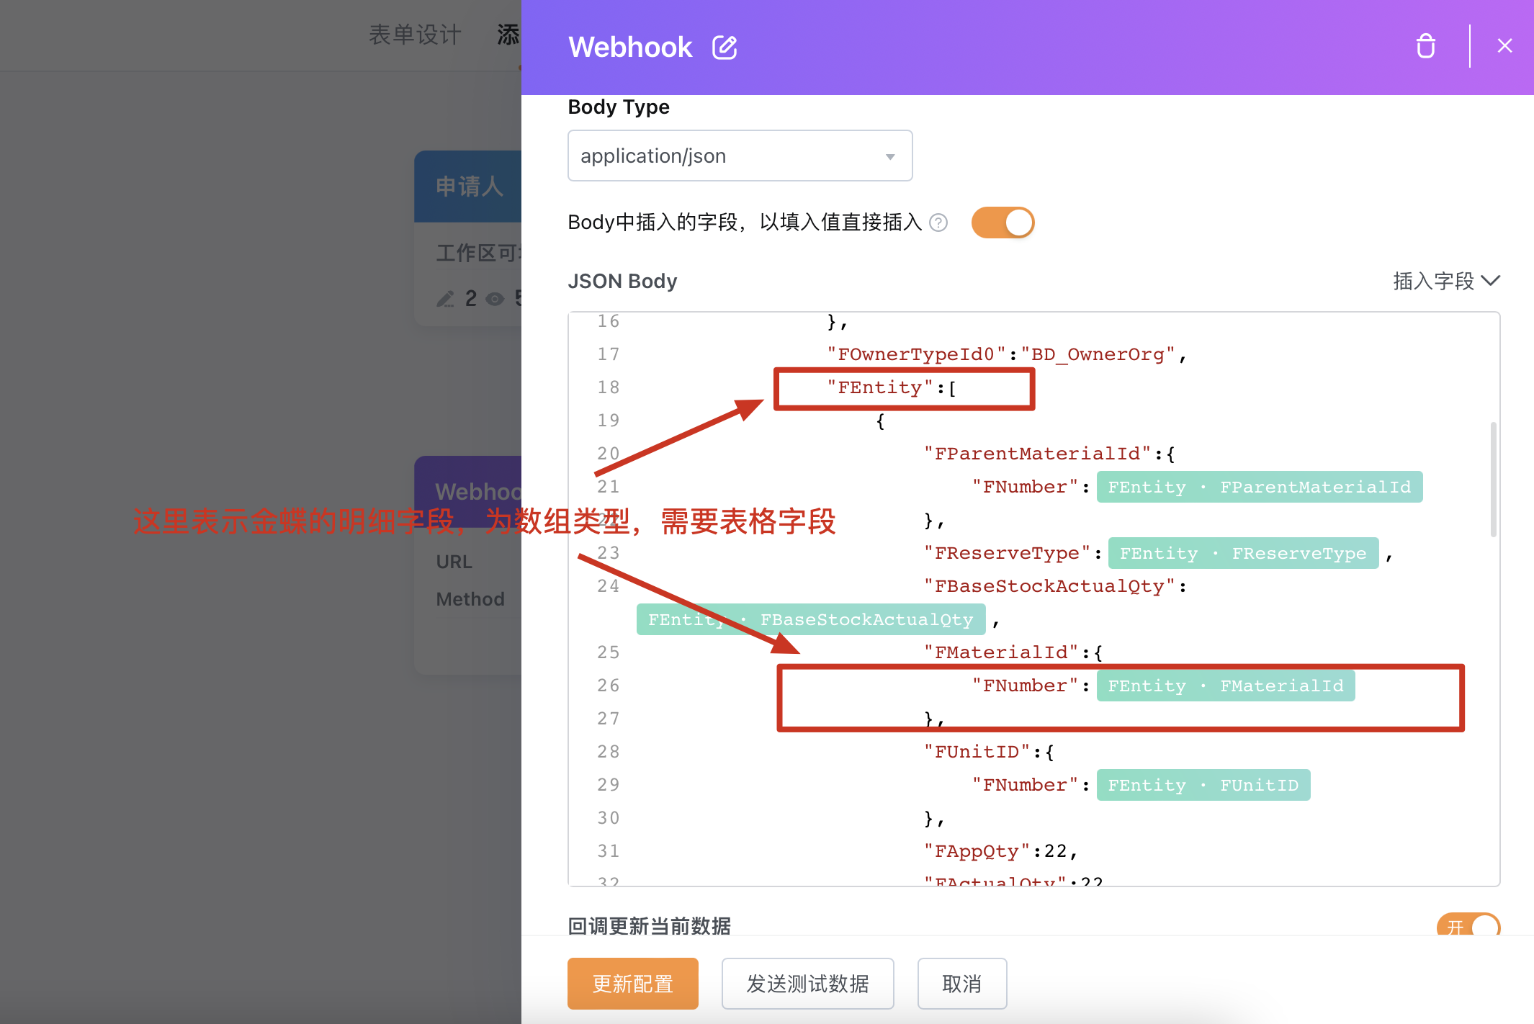The image size is (1534, 1024).
Task: Click the JSON Body editor scrollbar
Action: click(x=1494, y=480)
